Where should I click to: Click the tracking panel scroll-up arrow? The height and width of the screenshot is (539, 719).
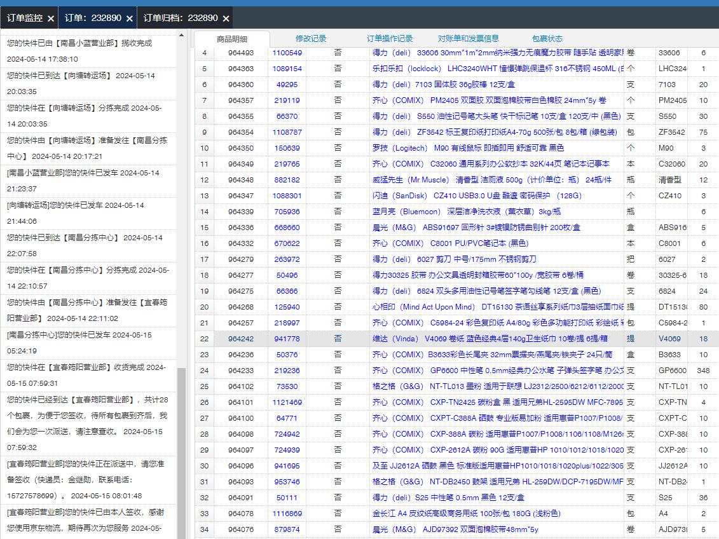(x=181, y=36)
